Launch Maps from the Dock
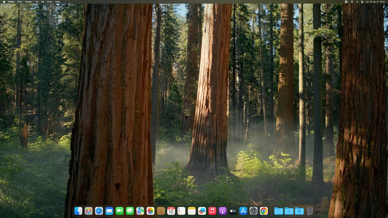388x218 pixels. [140, 211]
